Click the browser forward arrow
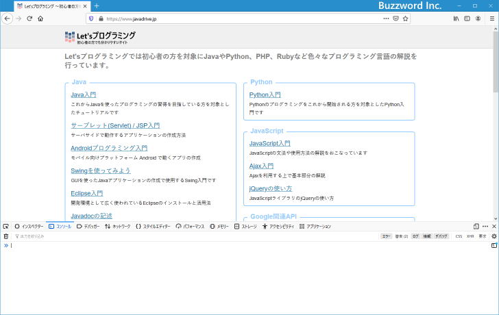Image resolution: width=499 pixels, height=315 pixels. coord(19,18)
